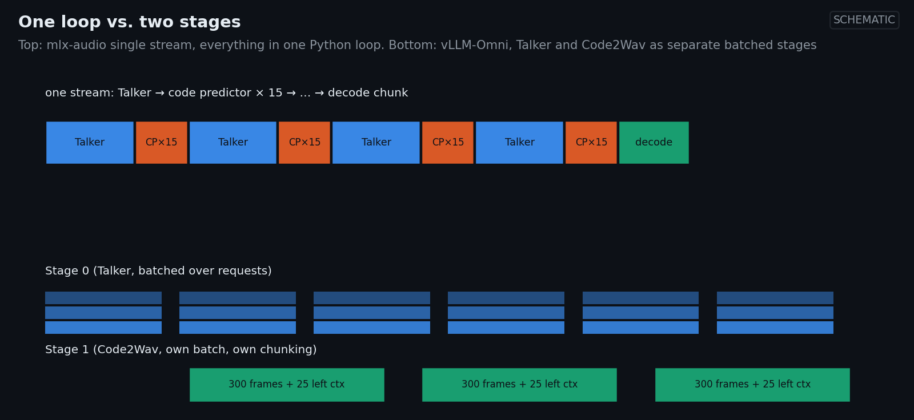Viewport: 914px width, 420px height.
Task: Select the fourth blue Talker block
Action: (519, 143)
